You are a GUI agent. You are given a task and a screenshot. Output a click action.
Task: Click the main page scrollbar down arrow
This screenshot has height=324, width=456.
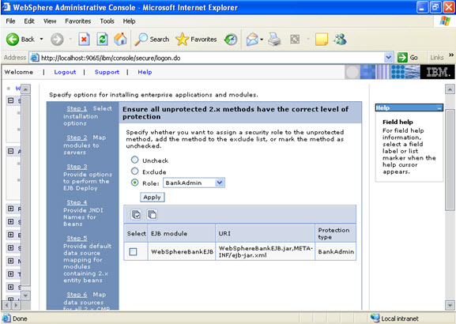pyautogui.click(x=450, y=305)
